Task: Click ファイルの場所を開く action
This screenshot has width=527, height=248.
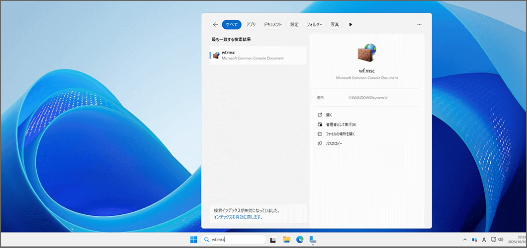Action: coord(340,134)
